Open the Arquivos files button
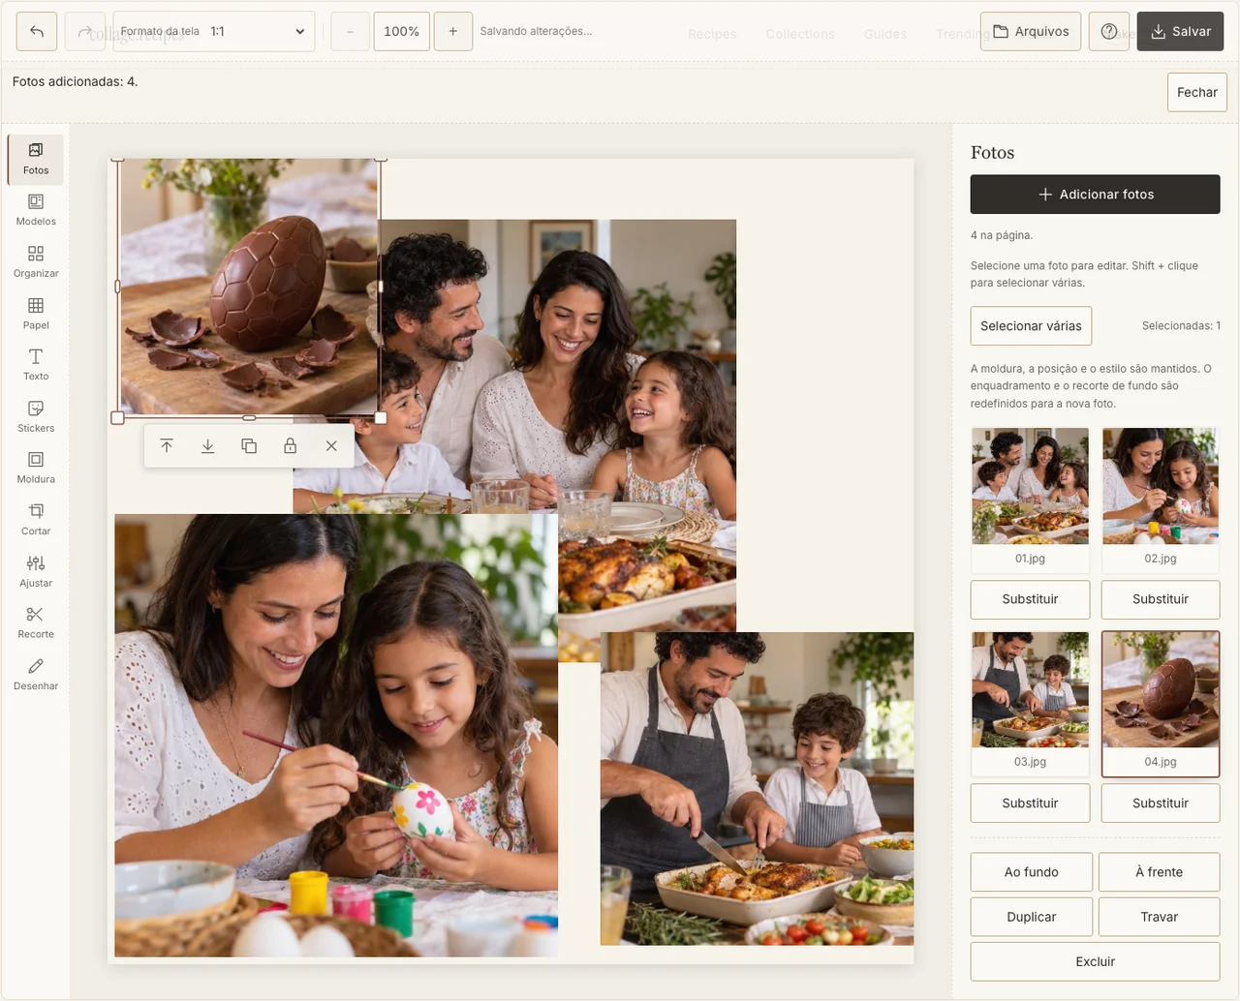Screen dimensions: 1240x1001 [x=1031, y=31]
